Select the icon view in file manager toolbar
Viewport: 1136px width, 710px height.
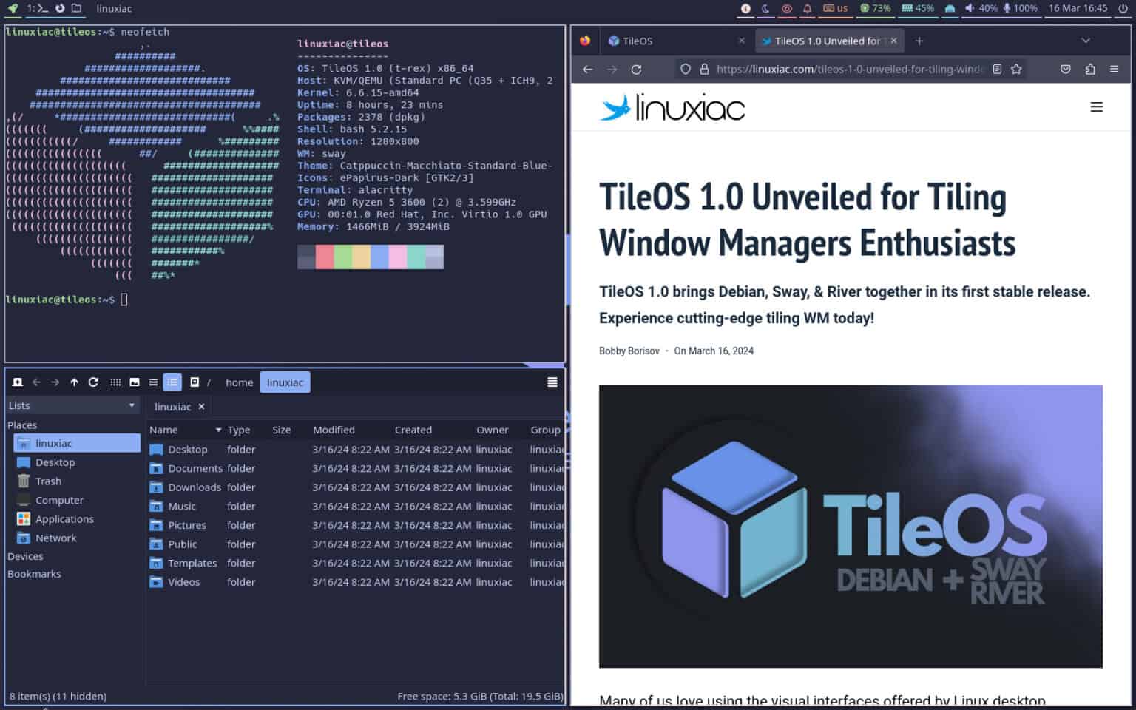tap(115, 382)
